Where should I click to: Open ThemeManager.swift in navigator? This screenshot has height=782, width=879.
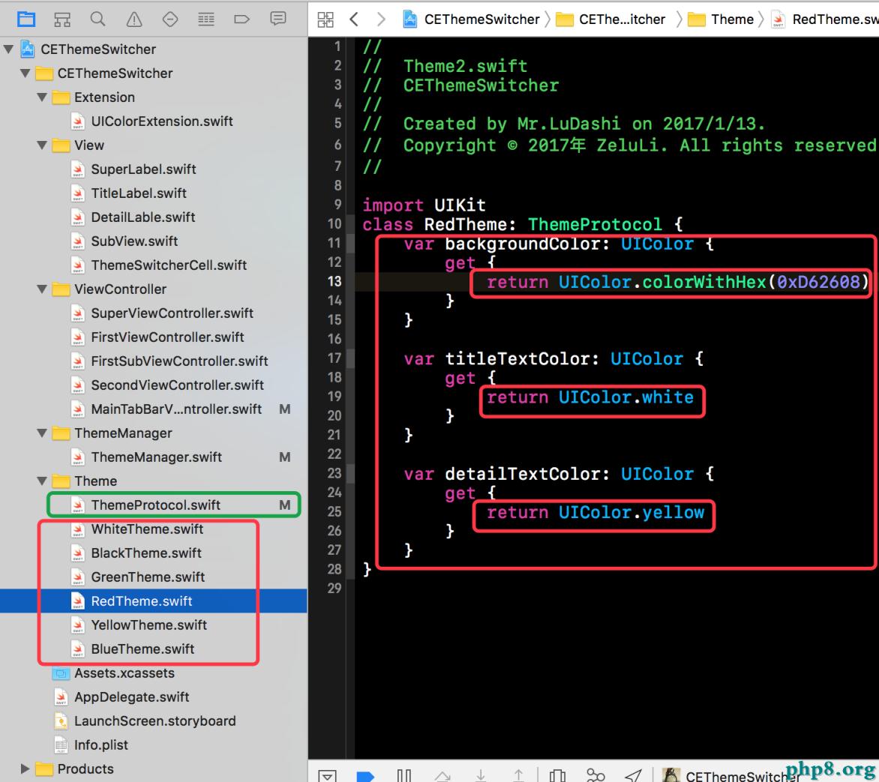point(156,457)
